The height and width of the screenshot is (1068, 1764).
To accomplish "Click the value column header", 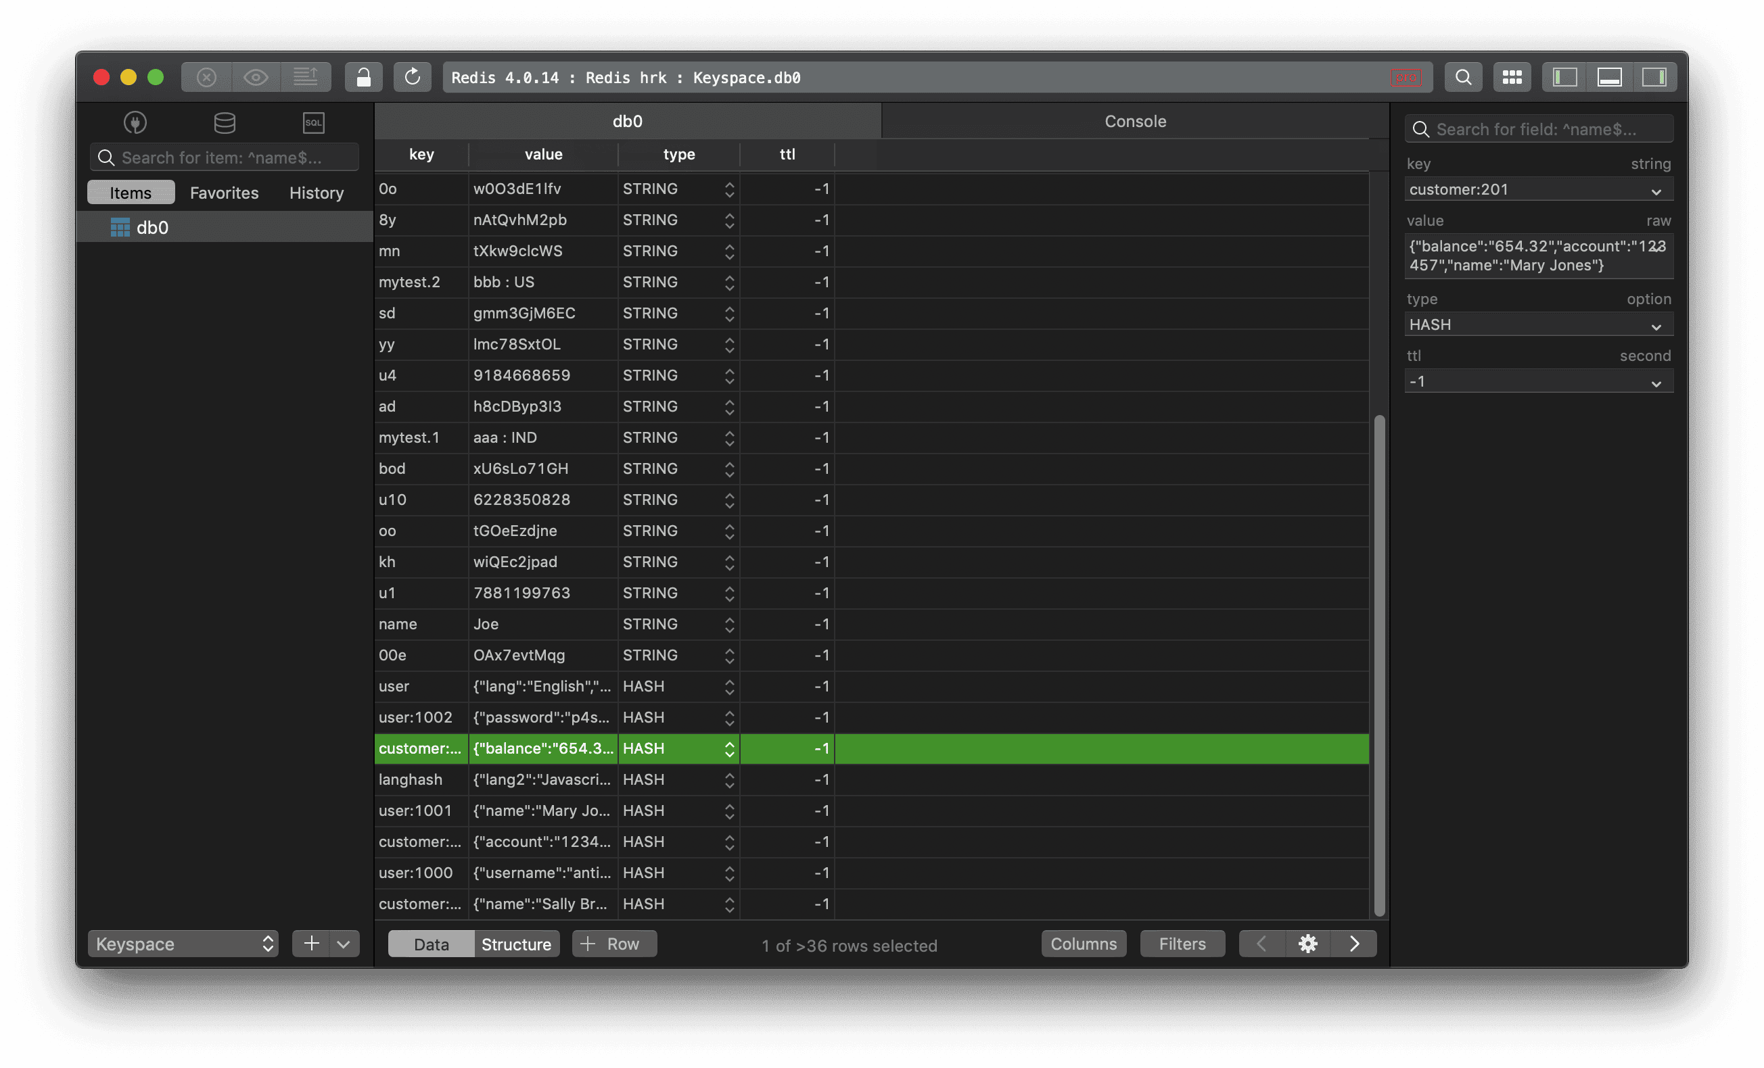I will tap(543, 154).
